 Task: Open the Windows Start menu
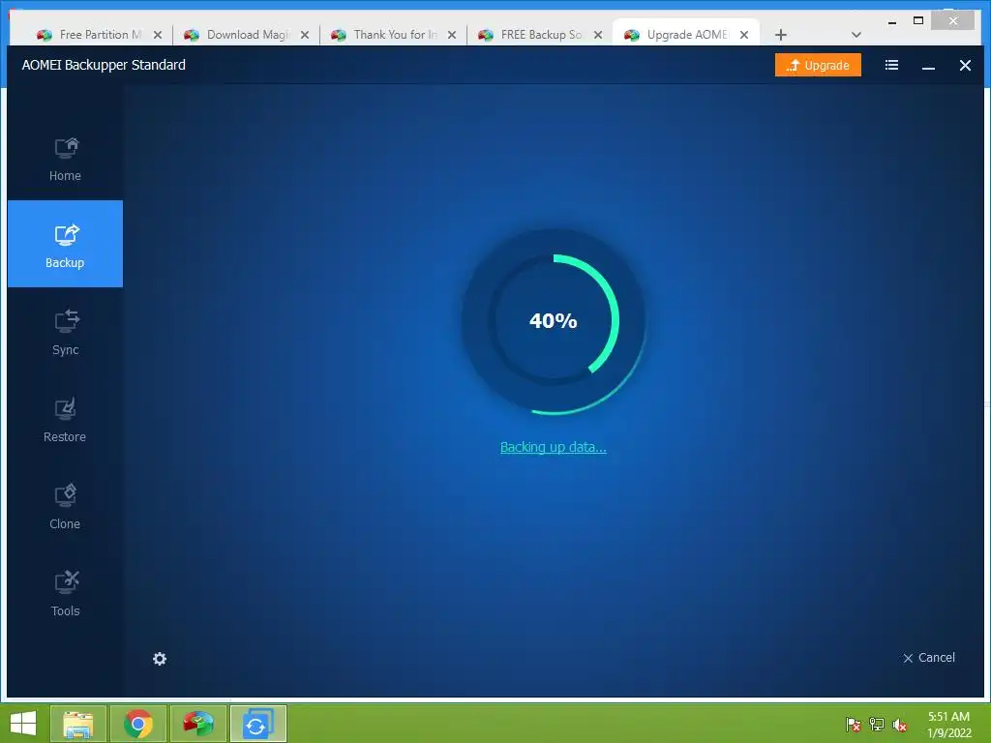(x=23, y=724)
